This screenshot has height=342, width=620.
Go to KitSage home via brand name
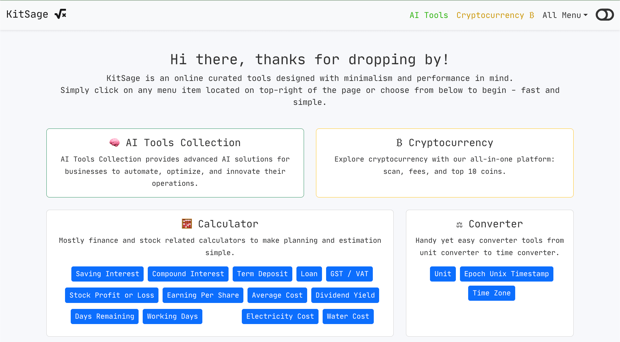[27, 14]
